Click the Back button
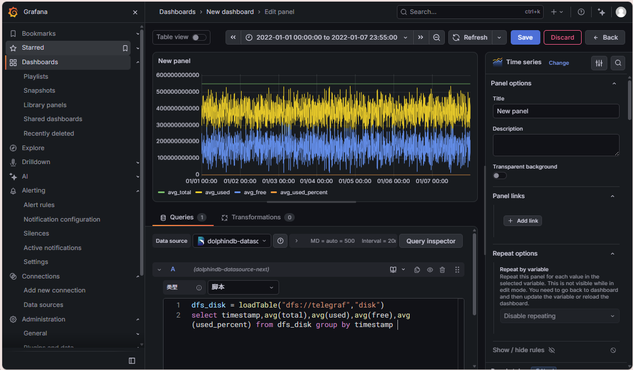Screen dimensions: 633x370 pyautogui.click(x=605, y=37)
